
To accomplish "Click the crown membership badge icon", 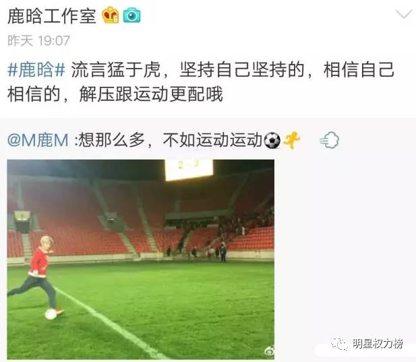I will [x=111, y=15].
